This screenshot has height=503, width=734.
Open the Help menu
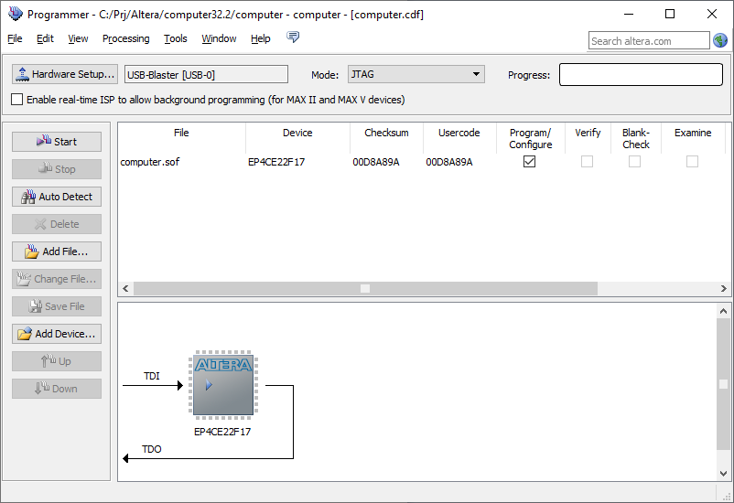coord(260,38)
